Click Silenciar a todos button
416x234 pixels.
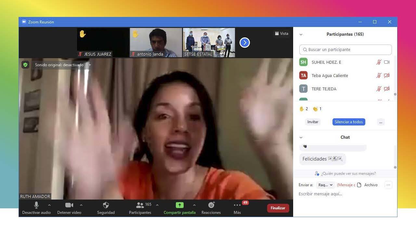click(x=349, y=122)
